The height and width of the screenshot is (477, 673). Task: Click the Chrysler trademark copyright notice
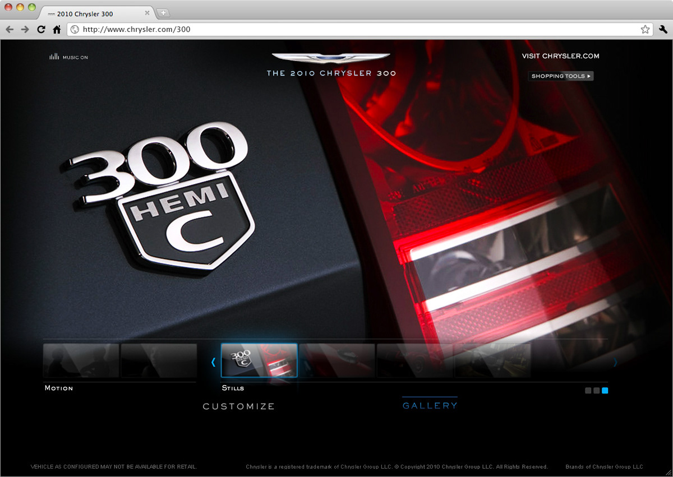[x=397, y=467]
